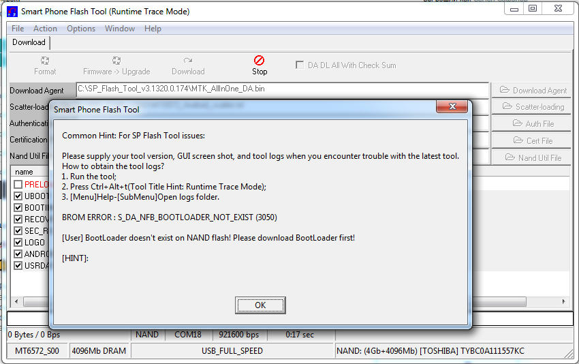This screenshot has width=579, height=364.
Task: Open the Action menu
Action: tap(45, 29)
